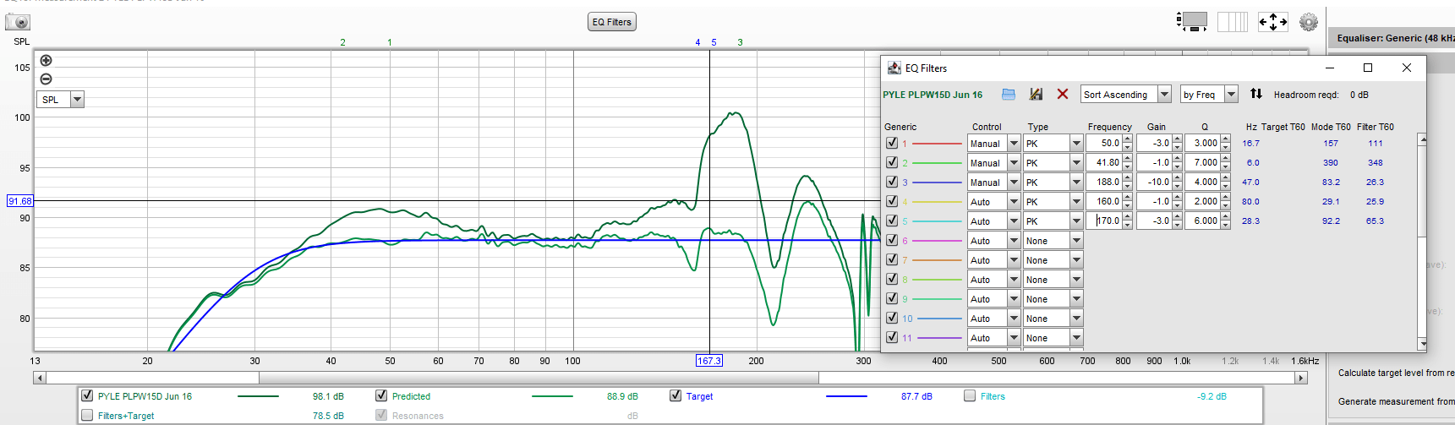The width and height of the screenshot is (1455, 425).
Task: Click the graph limits arrows icon
Action: tap(1273, 22)
